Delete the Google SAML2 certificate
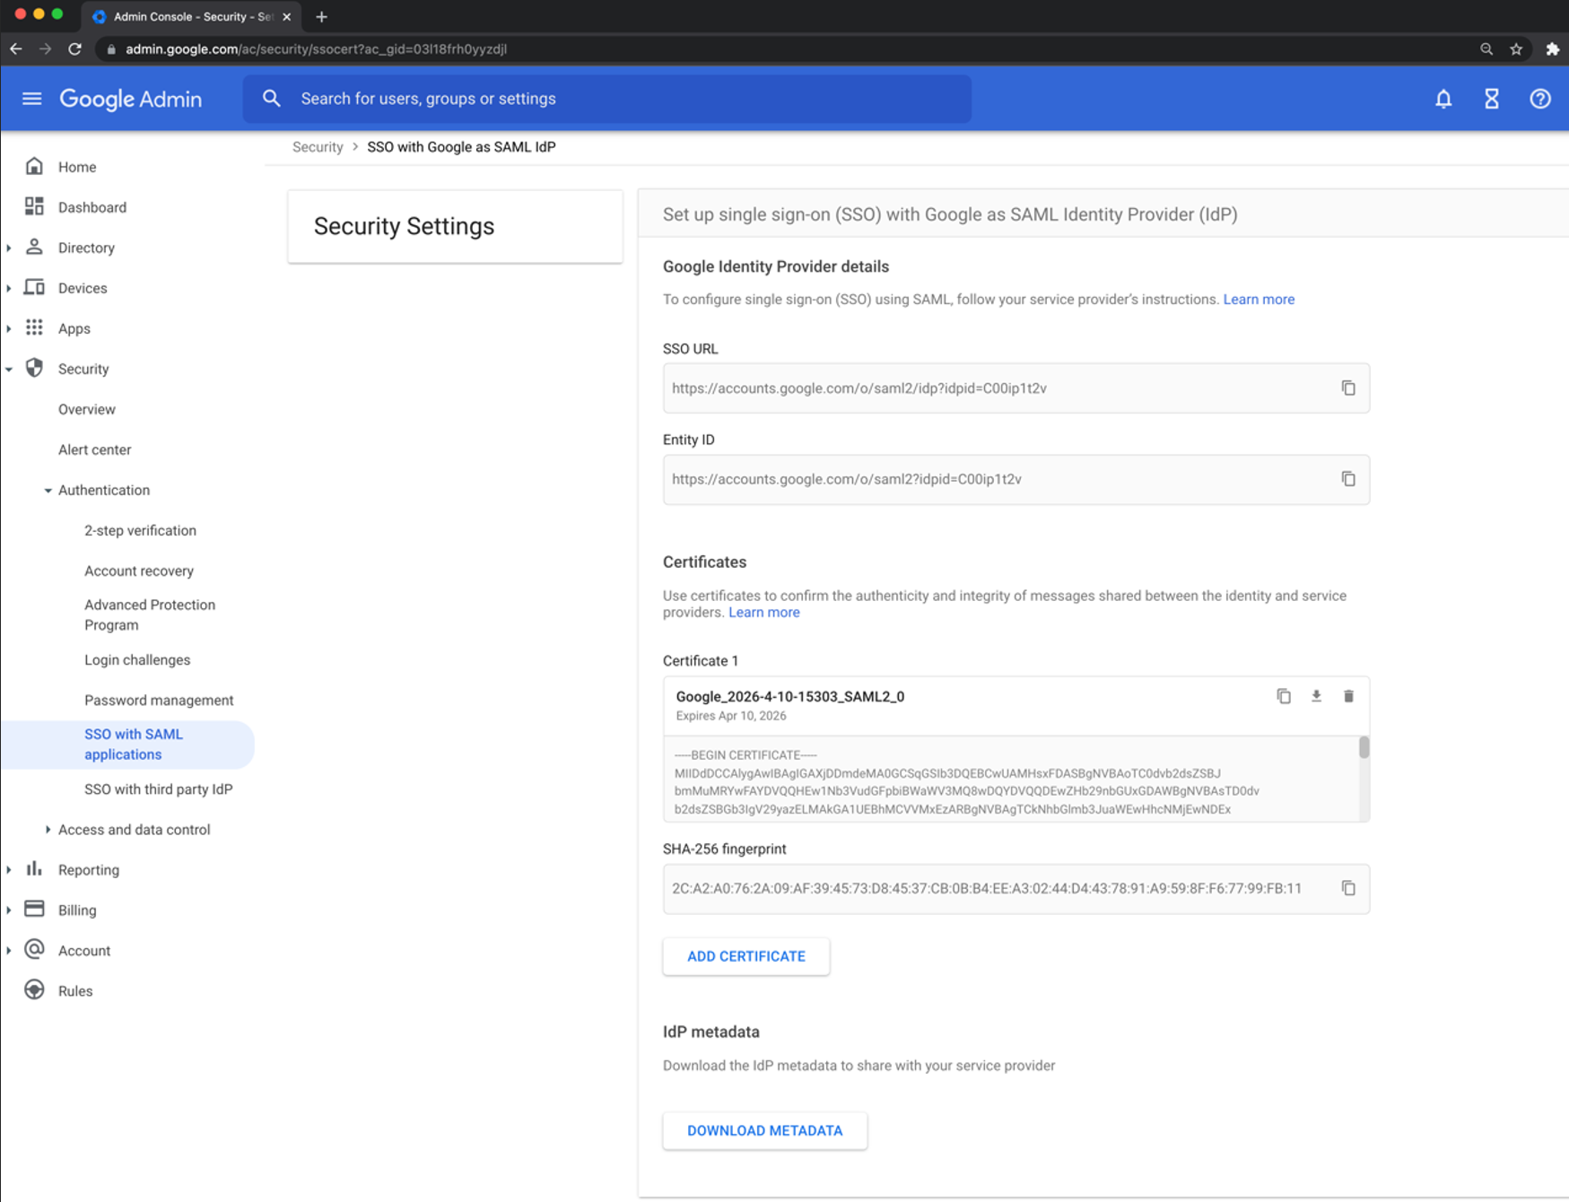Viewport: 1569px width, 1202px height. pyautogui.click(x=1347, y=696)
